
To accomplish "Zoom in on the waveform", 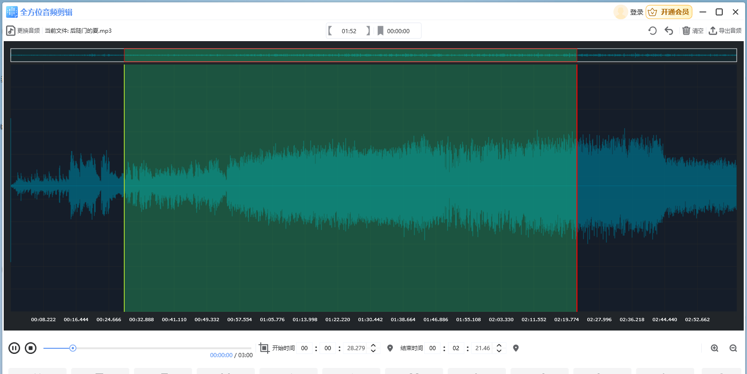I will click(714, 348).
